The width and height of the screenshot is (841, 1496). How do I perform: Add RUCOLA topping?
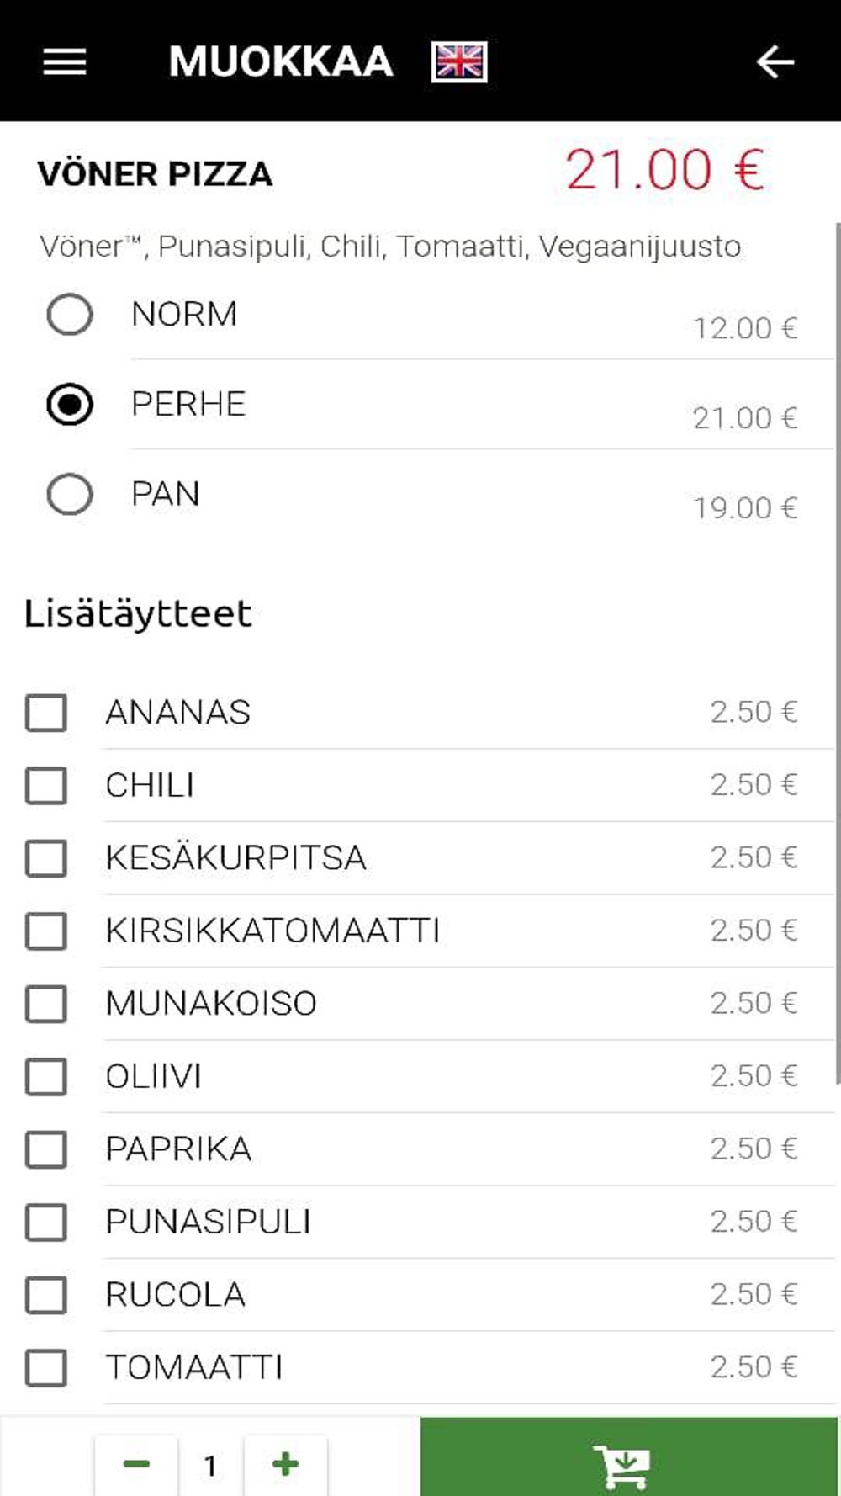(46, 1295)
